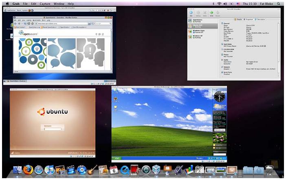This screenshot has height=179, width=286.
Task: Open iPhoto from the Dock
Action: pyautogui.click(x=60, y=170)
